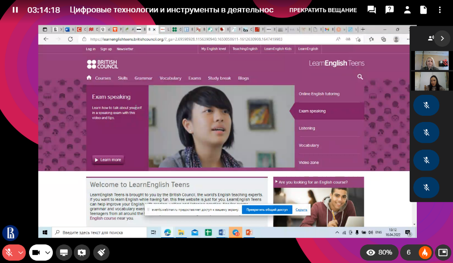Click ПРЕКРАТИТЬ ВЕЩАНИЕ to stop broadcast

[322, 10]
